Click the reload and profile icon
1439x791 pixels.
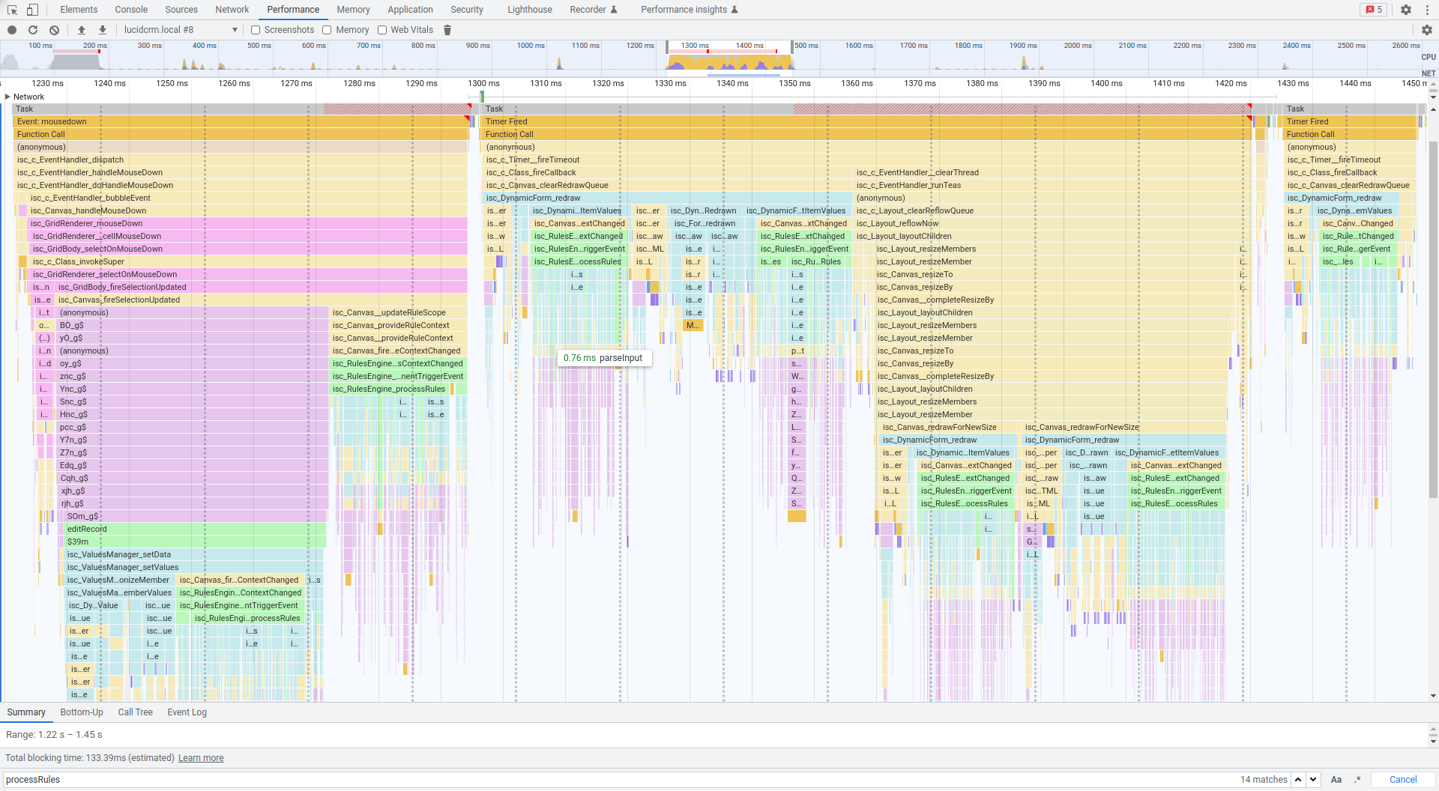[x=33, y=30]
